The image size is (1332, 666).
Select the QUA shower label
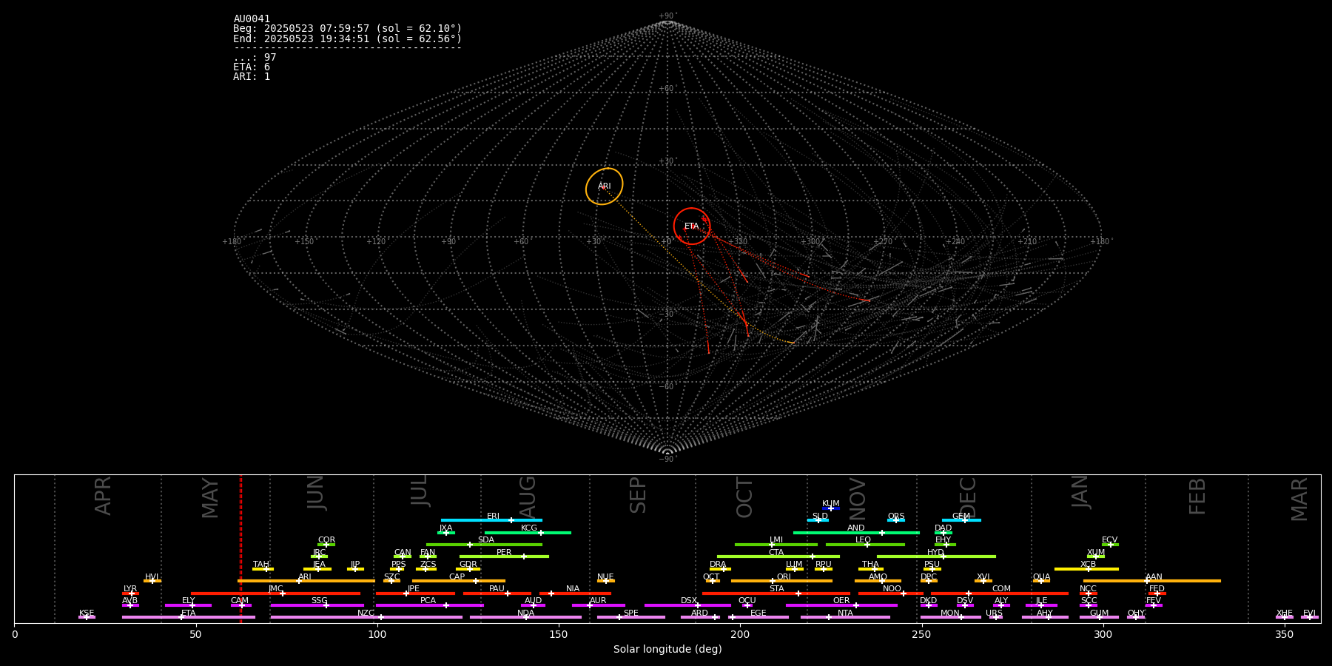1041,577
